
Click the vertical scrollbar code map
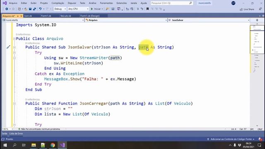tap(257, 74)
